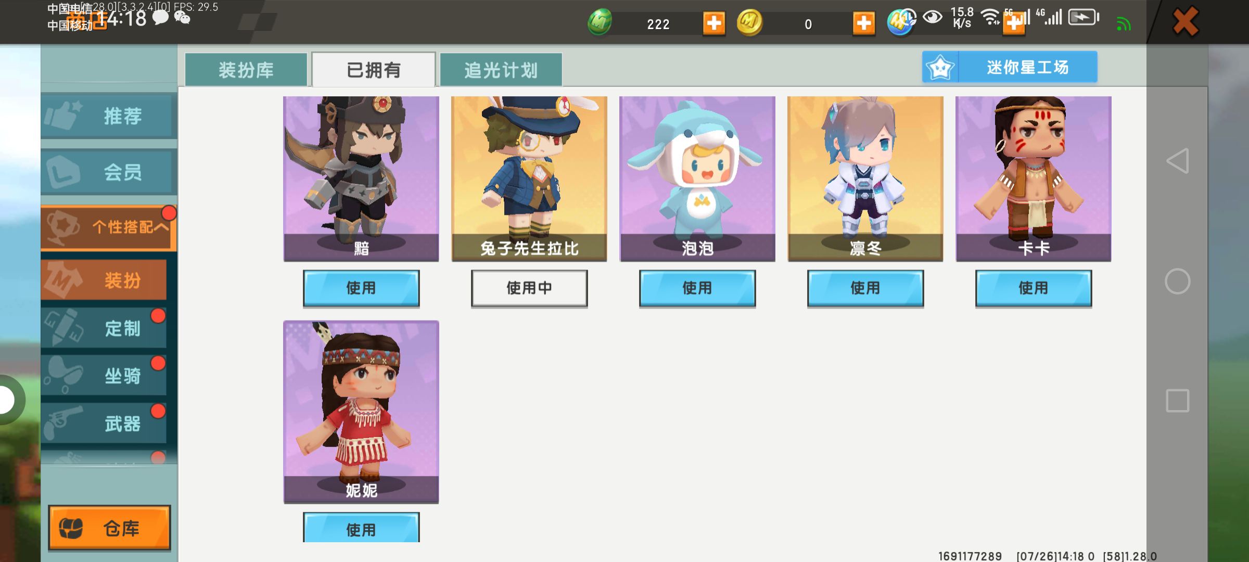Use the 凛冬 skin
This screenshot has height=562, width=1249.
click(865, 288)
